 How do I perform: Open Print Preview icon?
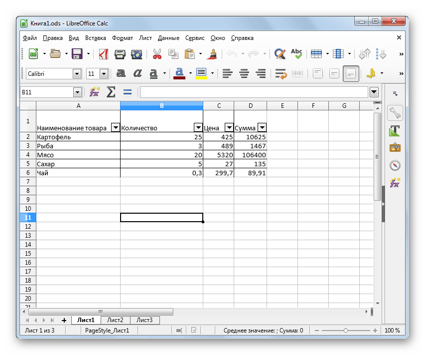coord(137,54)
